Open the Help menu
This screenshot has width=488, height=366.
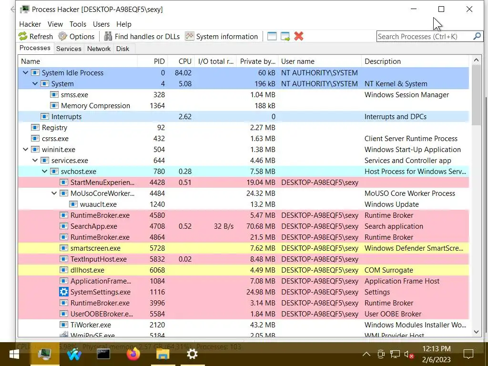[x=124, y=24]
